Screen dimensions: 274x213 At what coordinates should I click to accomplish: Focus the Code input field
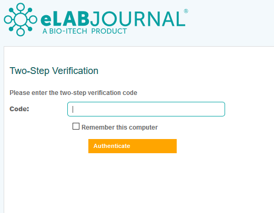(146, 109)
